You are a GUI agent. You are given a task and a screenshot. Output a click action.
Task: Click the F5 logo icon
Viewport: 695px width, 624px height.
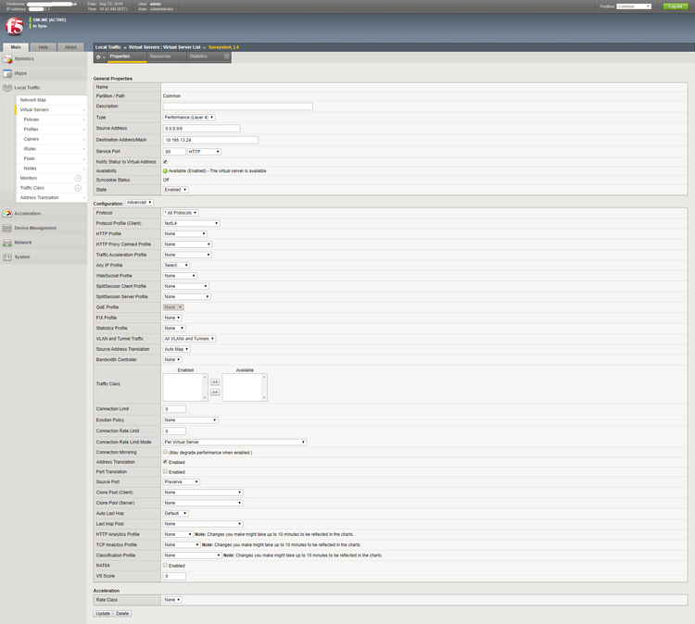[14, 27]
